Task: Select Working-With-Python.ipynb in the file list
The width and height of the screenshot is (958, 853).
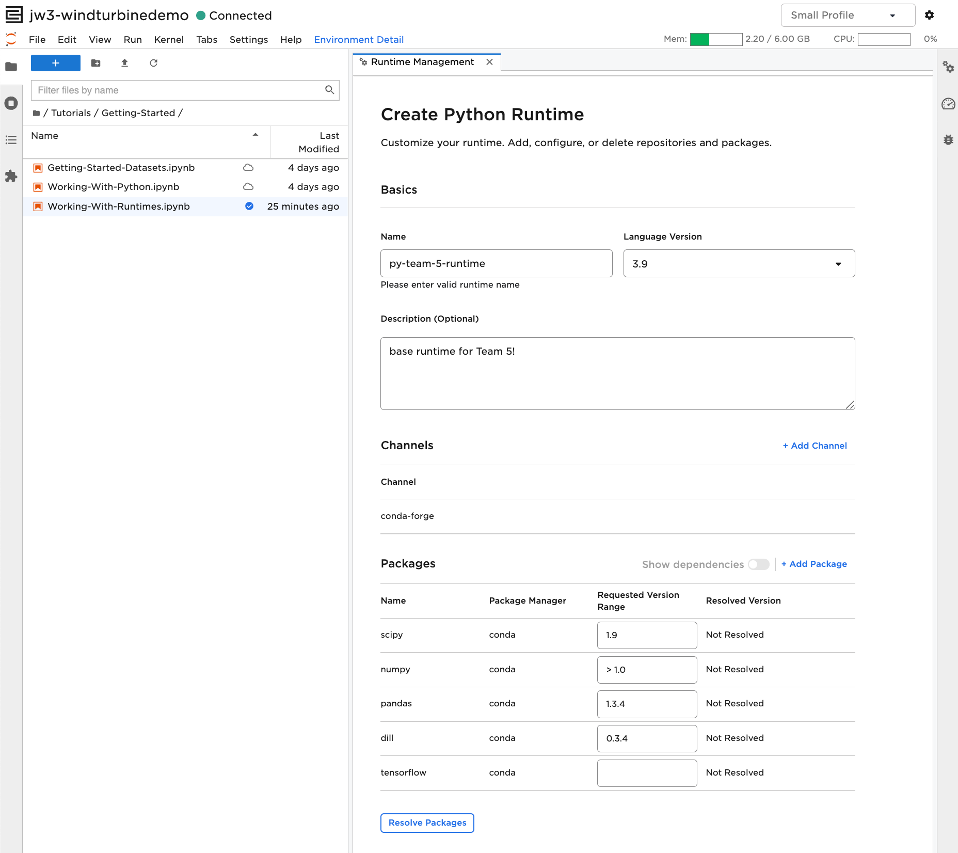Action: click(114, 187)
